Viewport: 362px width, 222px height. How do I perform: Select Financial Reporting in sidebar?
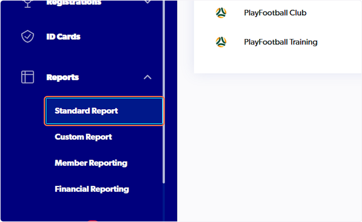[x=92, y=189]
